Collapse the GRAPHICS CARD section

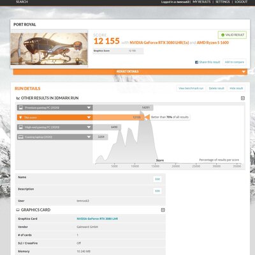(163, 210)
